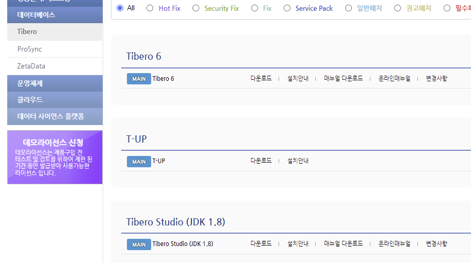
Task: Open Tibero in the sidebar
Action: coord(55,31)
